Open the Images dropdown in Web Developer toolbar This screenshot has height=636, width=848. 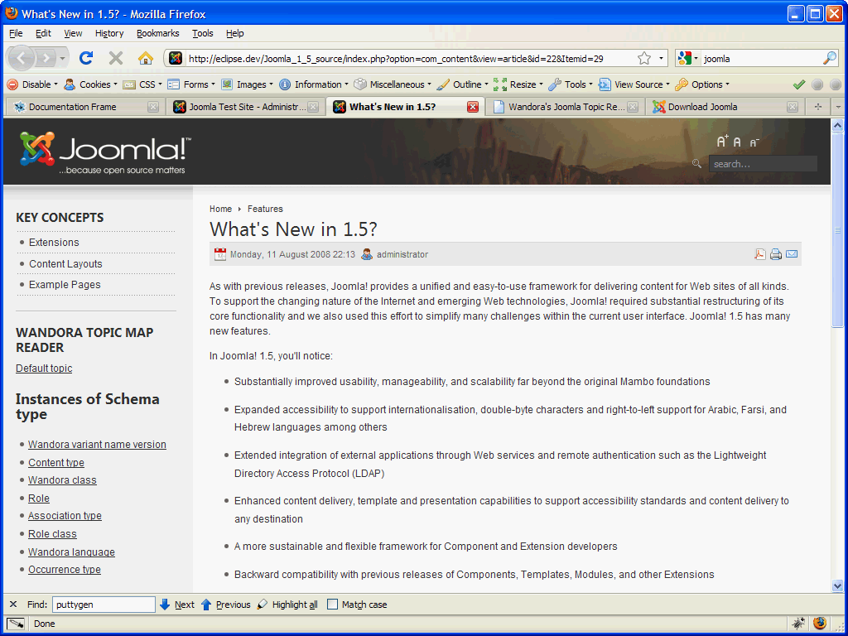pos(246,84)
